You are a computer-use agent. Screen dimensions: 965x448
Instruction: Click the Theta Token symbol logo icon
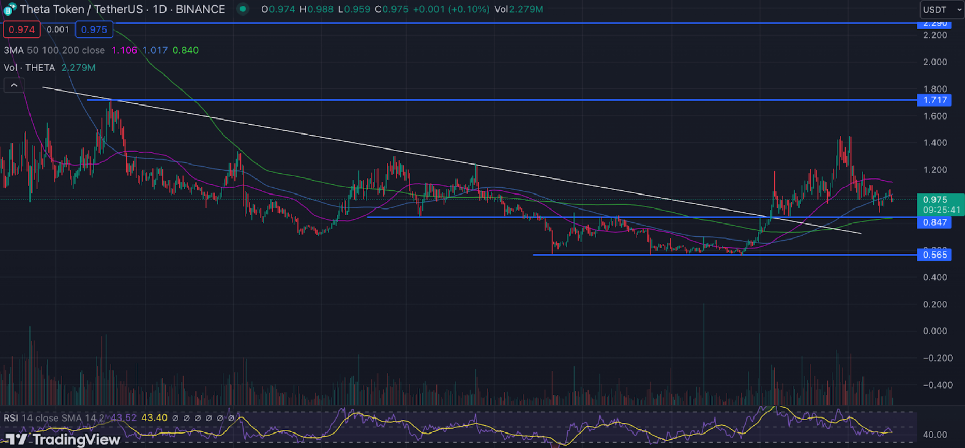tap(9, 9)
